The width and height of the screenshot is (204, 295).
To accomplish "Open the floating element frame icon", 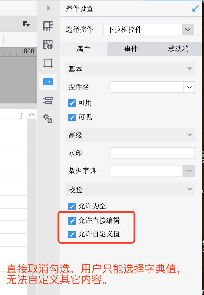I will click(48, 63).
